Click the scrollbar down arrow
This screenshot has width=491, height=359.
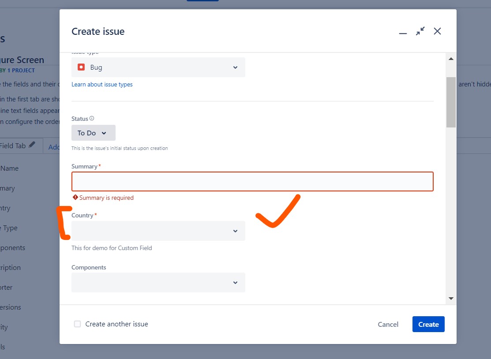[x=451, y=299]
